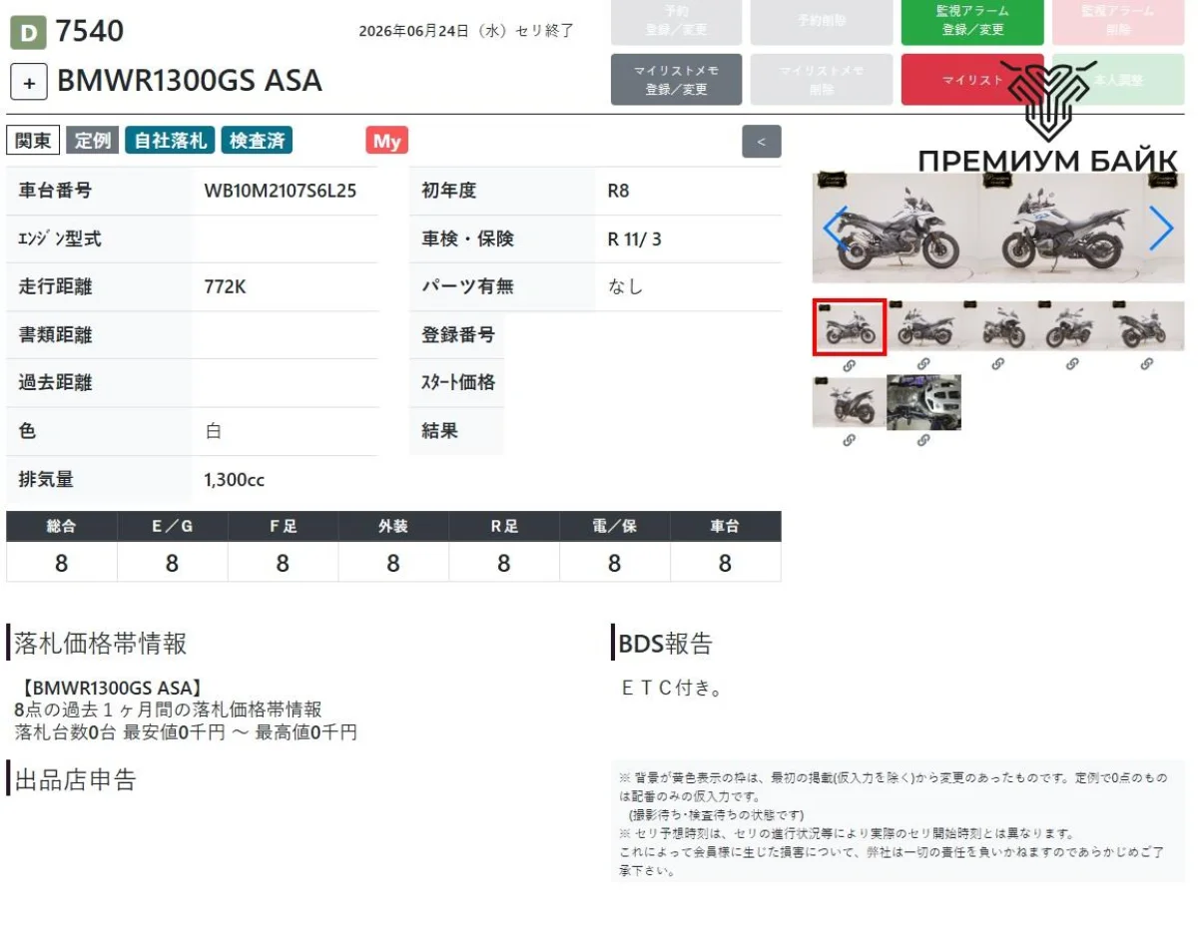Click the red マイリスト button
The height and width of the screenshot is (931, 1198).
tap(972, 80)
